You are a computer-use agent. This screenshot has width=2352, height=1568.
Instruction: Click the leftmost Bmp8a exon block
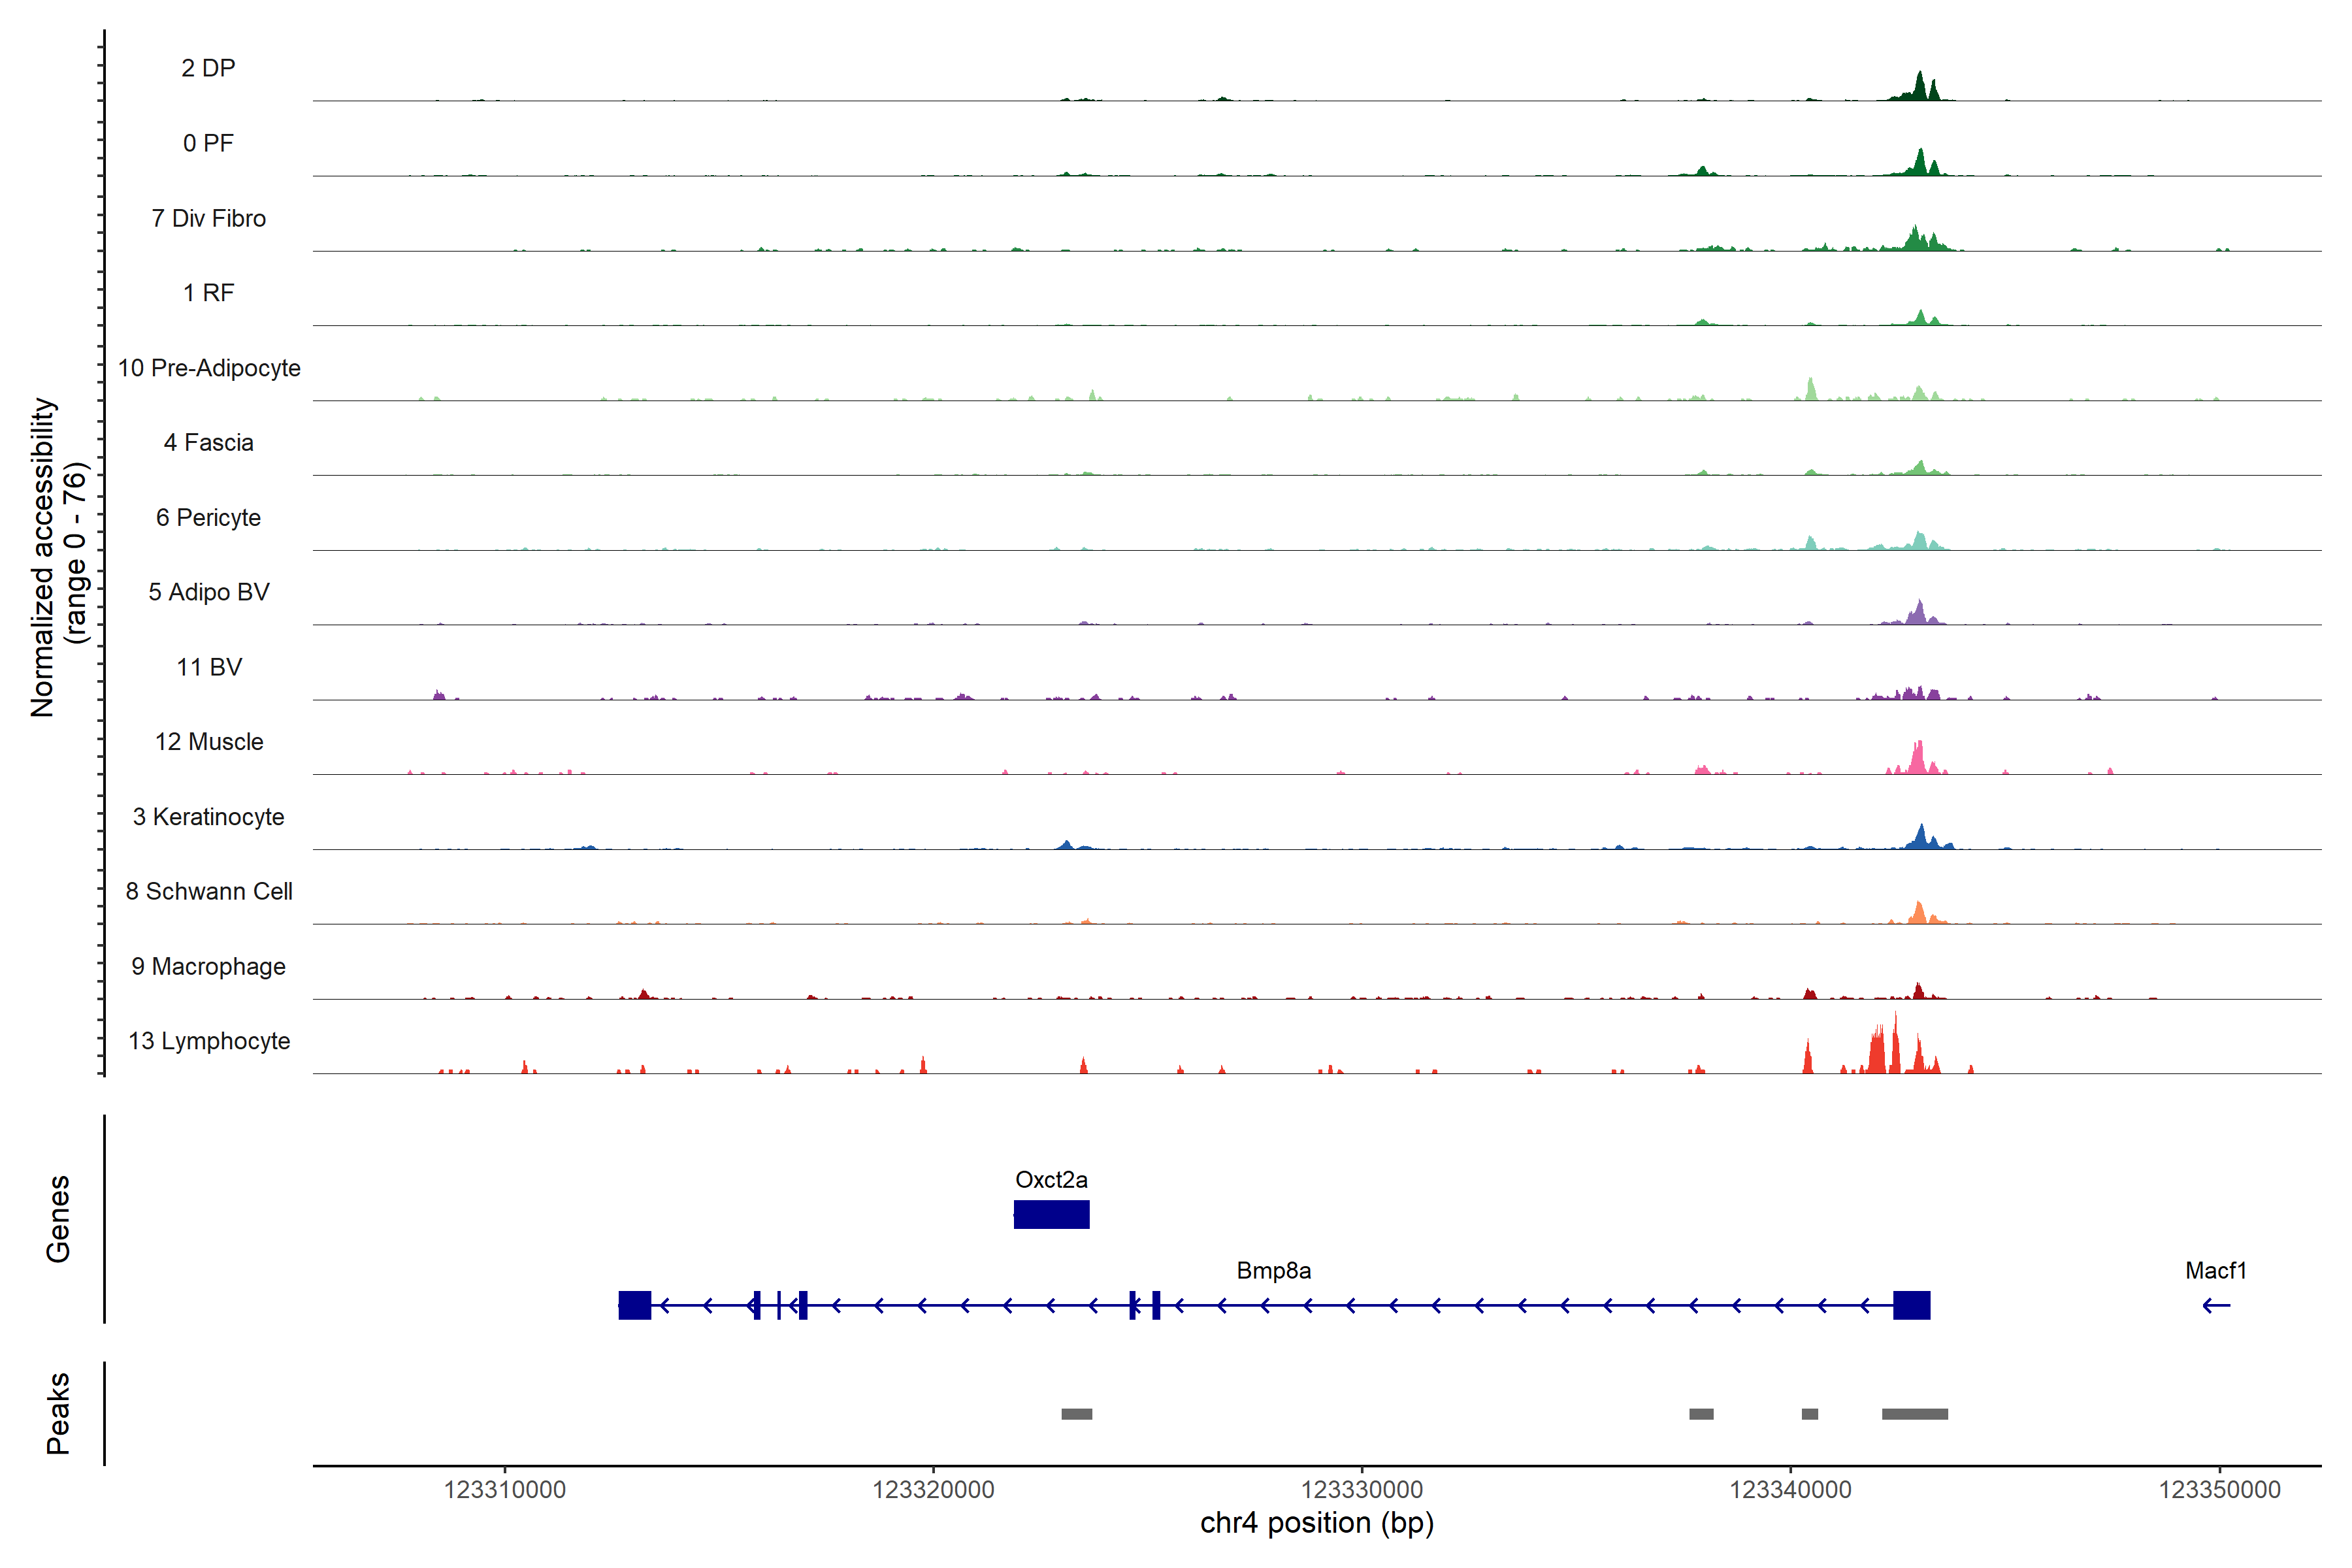point(634,1305)
